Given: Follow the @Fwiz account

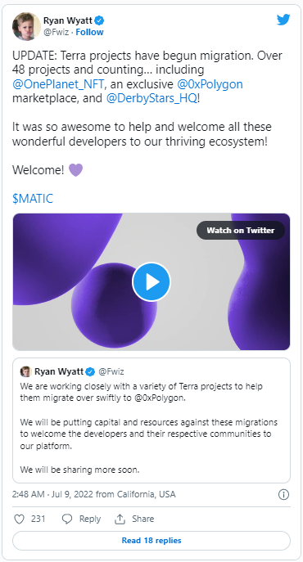Looking at the screenshot, I should pos(89,32).
